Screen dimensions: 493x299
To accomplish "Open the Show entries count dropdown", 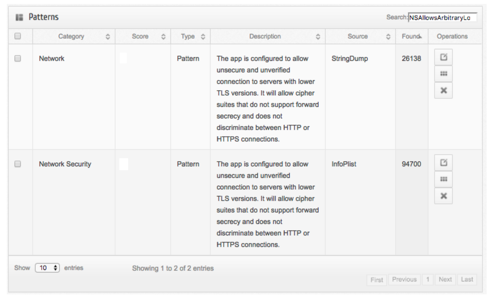I will pos(47,268).
